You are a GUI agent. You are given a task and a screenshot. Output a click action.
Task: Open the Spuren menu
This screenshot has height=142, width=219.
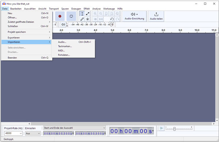(x=65, y=9)
